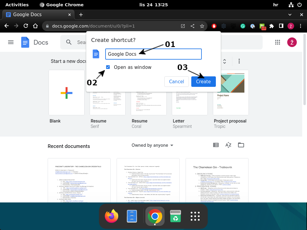Open the Pinecraft Laboratory credentials document
The image size is (307, 230).
click(x=79, y=180)
